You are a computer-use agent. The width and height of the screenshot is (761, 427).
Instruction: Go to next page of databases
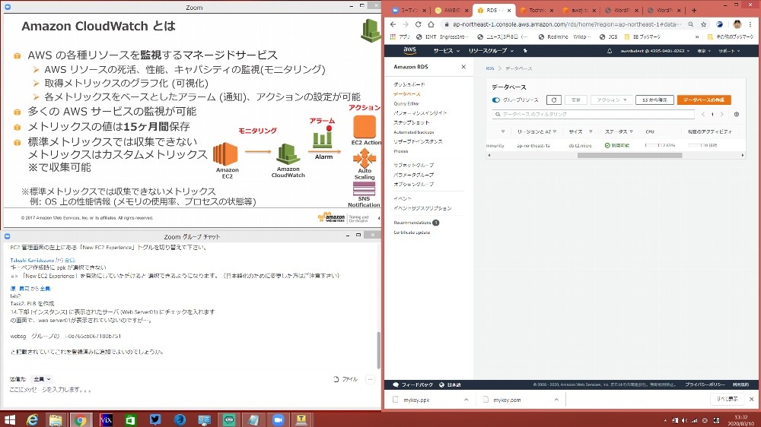click(722, 115)
